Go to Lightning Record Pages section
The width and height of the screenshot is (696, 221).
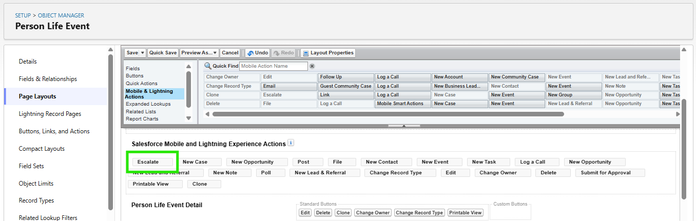point(50,114)
